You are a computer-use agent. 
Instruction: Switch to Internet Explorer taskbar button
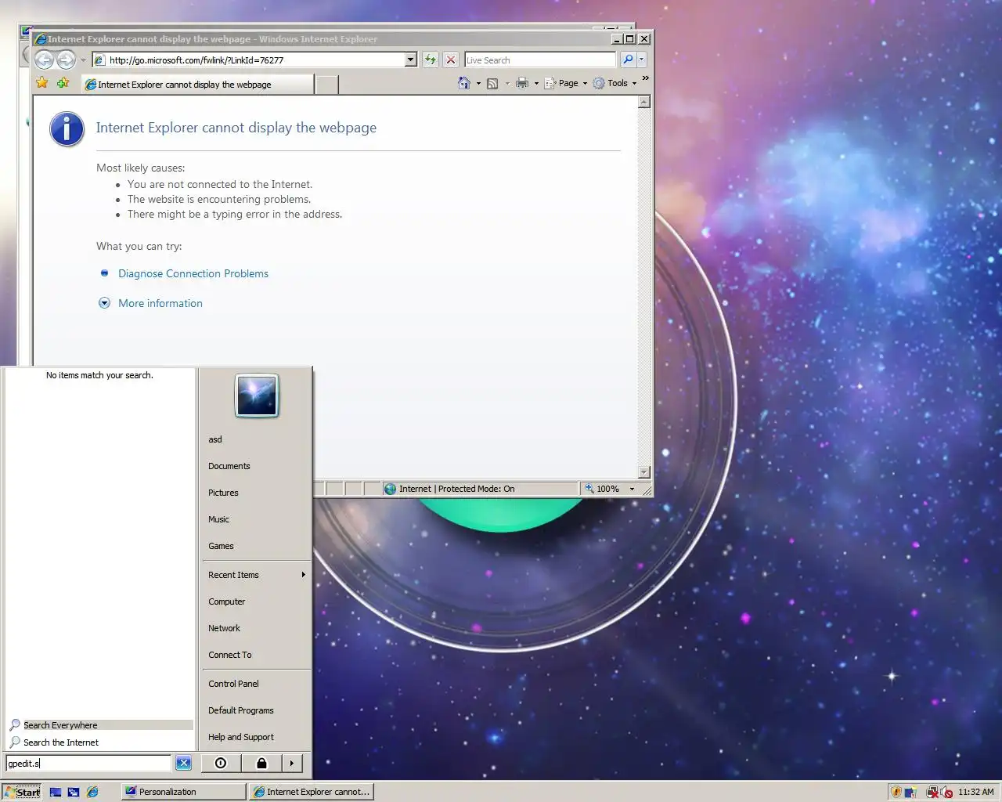(x=311, y=792)
